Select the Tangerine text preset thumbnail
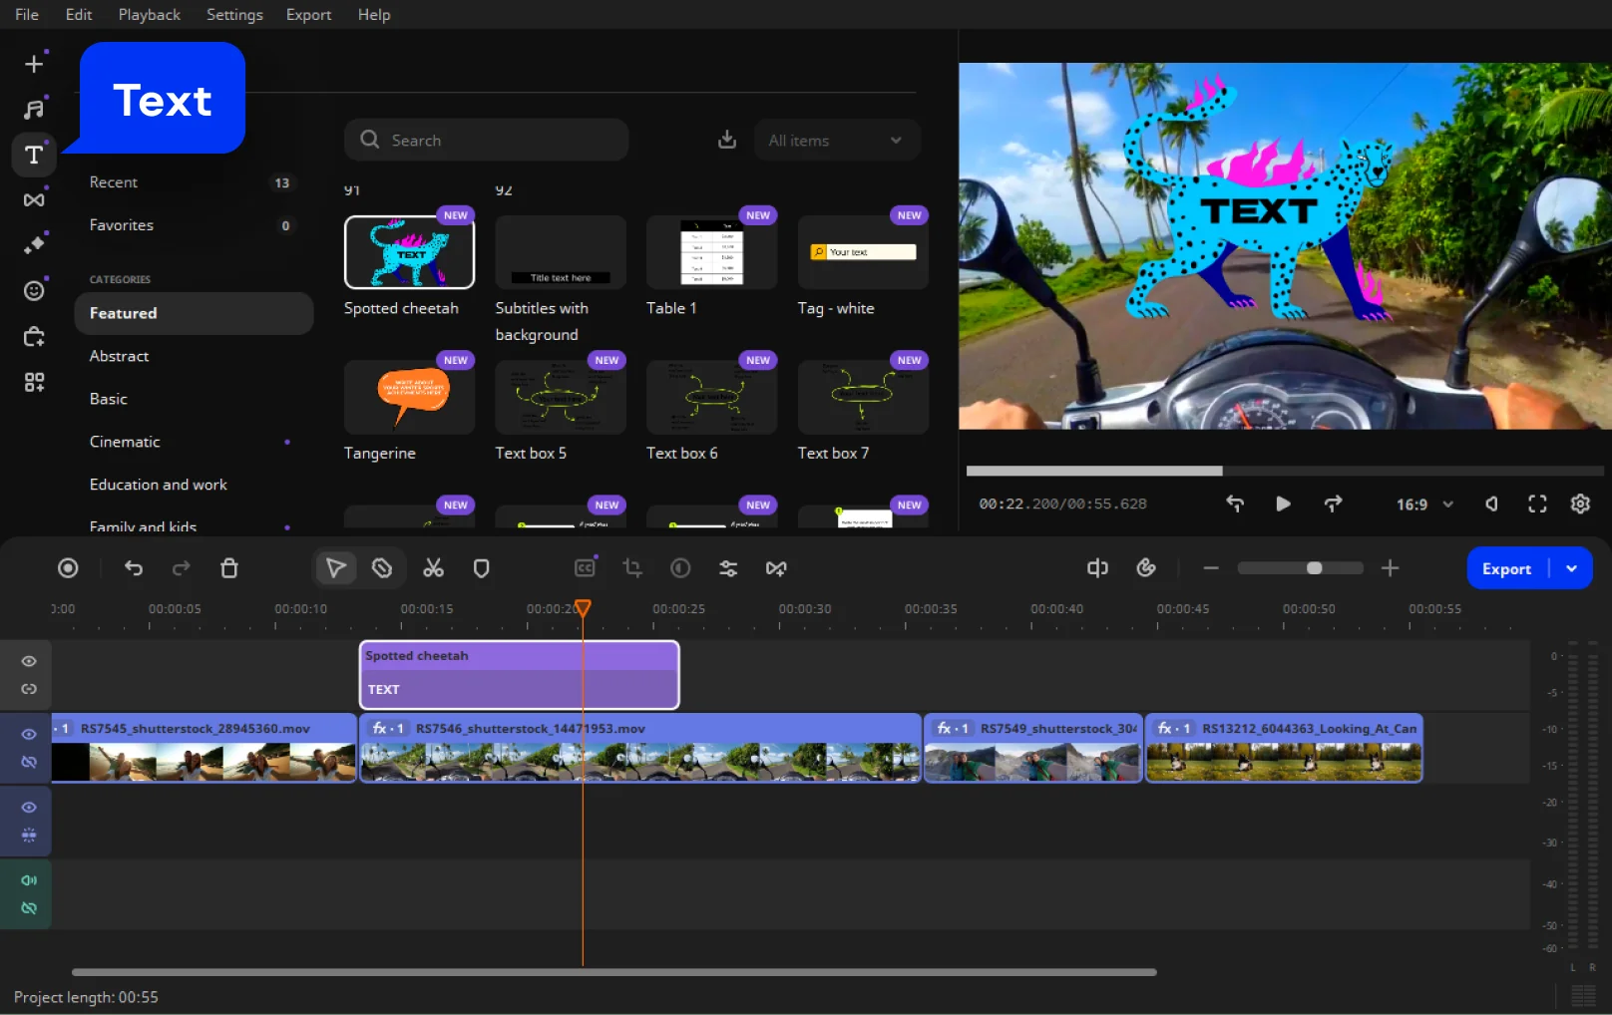 [409, 398]
